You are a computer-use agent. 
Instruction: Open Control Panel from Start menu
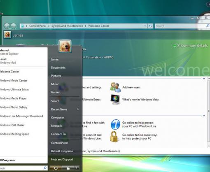(60, 143)
